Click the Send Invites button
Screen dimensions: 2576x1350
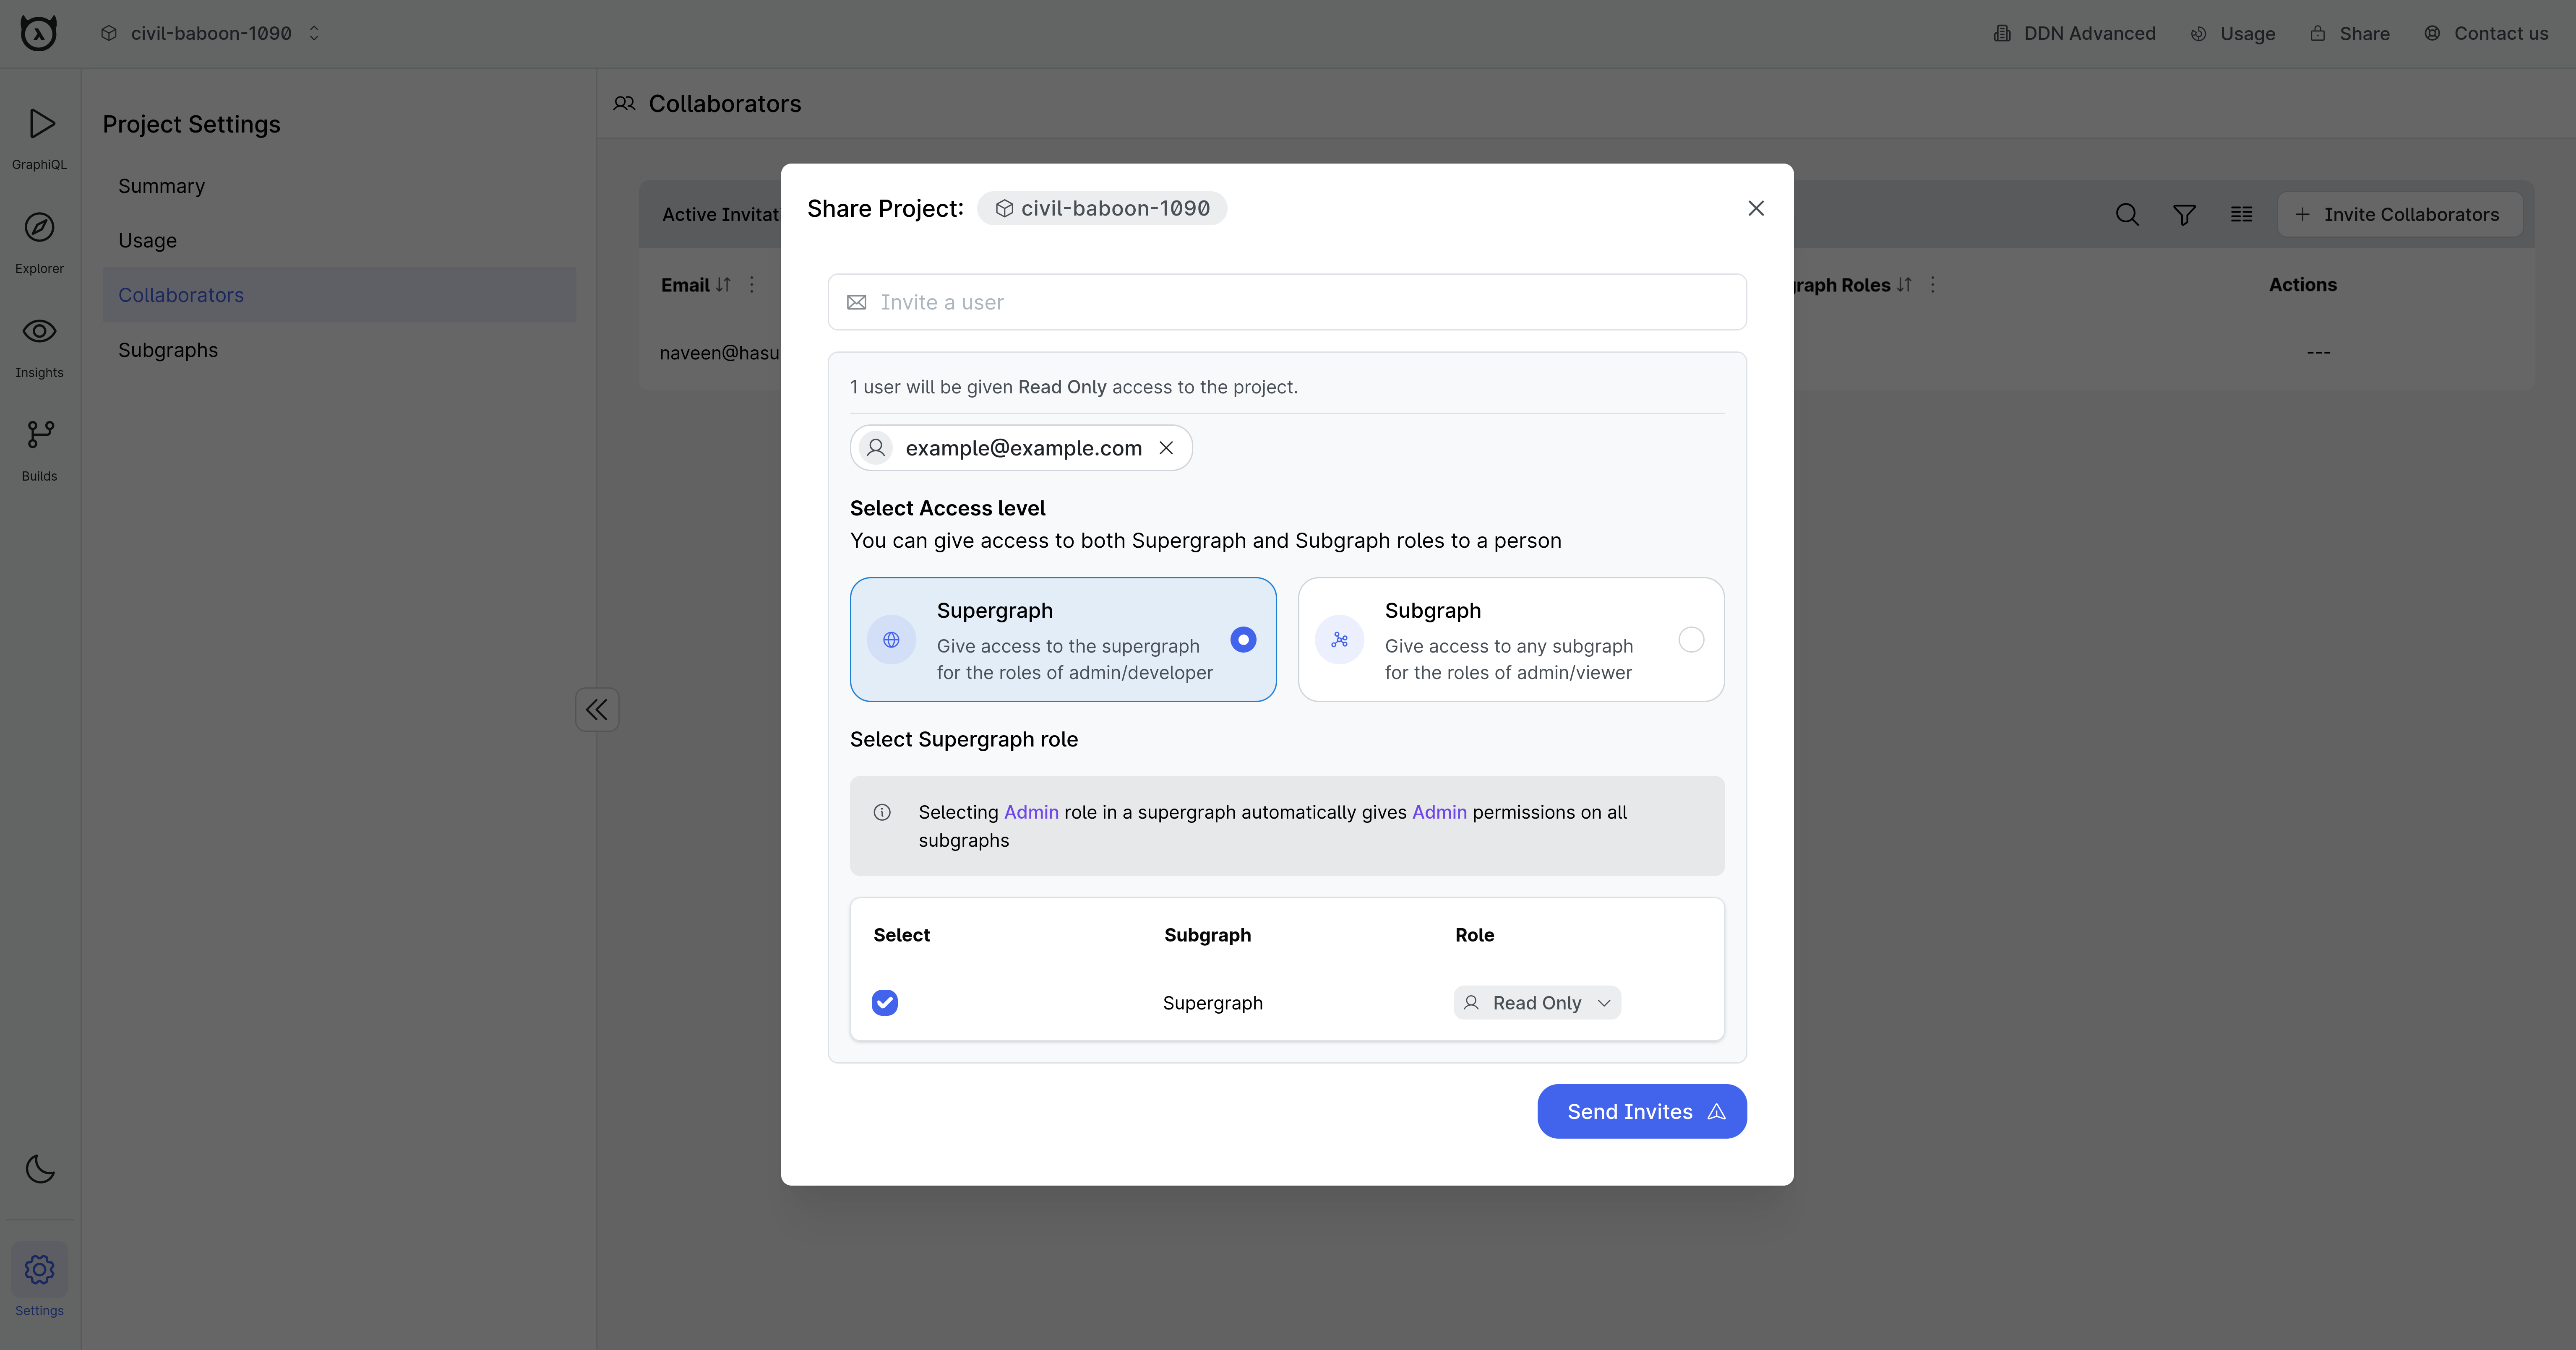(x=1642, y=1111)
